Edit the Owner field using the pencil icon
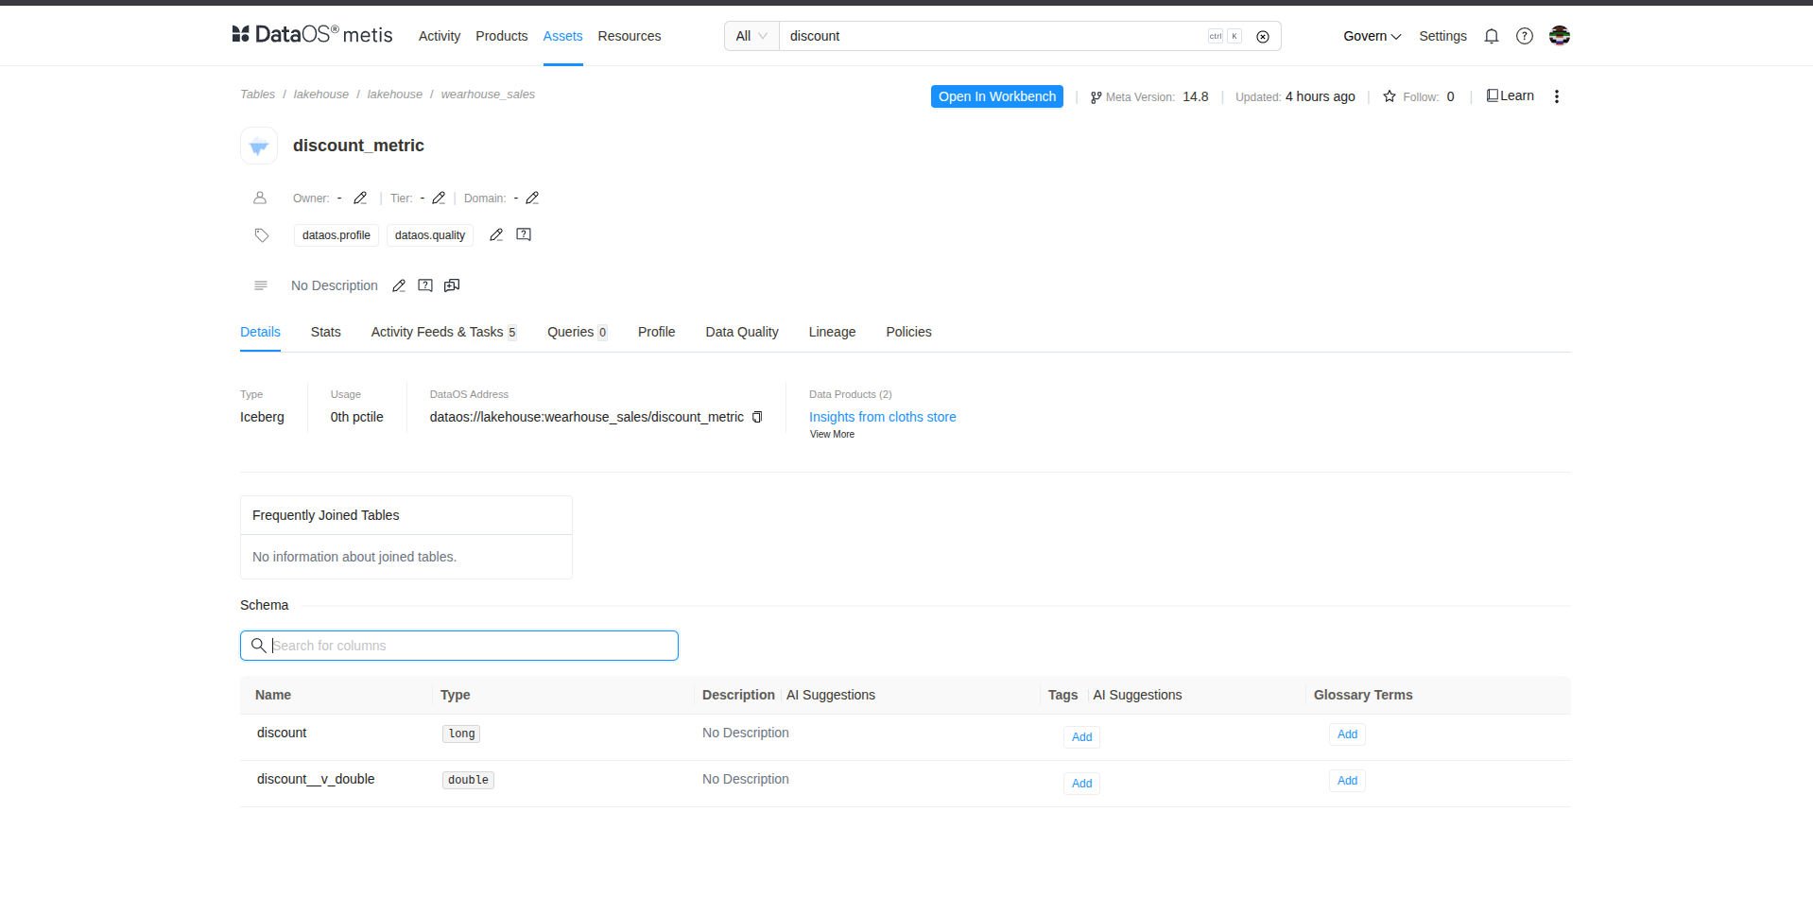Viewport: 1813px width, 915px height. coord(360,198)
